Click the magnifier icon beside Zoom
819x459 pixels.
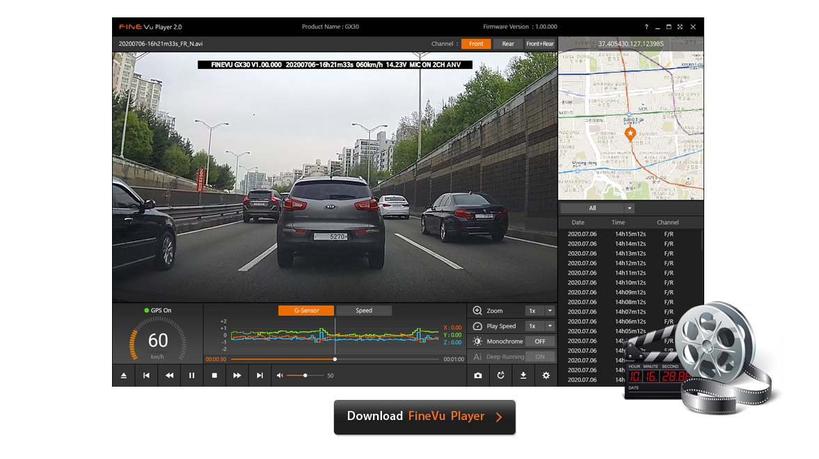pyautogui.click(x=477, y=311)
